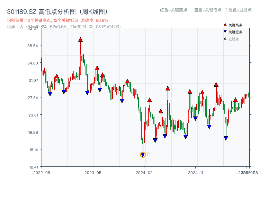277x208 pixels.
Task: Click the 红色-关键高点 header text
Action: tap(173, 10)
